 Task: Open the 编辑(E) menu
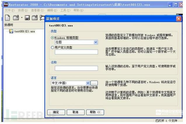coord(52,10)
